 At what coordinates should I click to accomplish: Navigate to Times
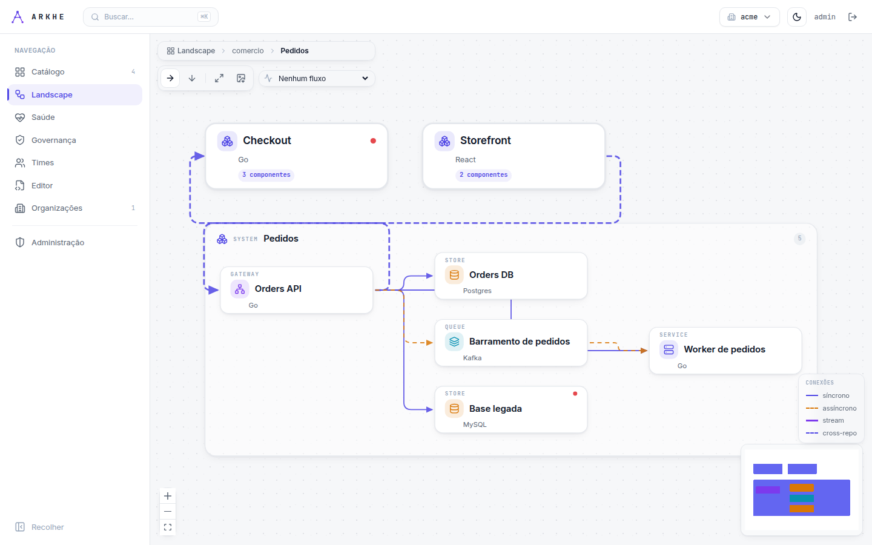(75, 163)
